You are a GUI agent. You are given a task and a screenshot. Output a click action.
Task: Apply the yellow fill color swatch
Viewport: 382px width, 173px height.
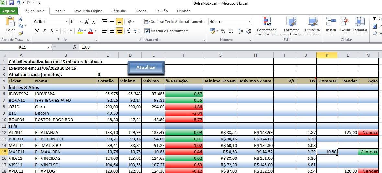[x=80, y=31]
